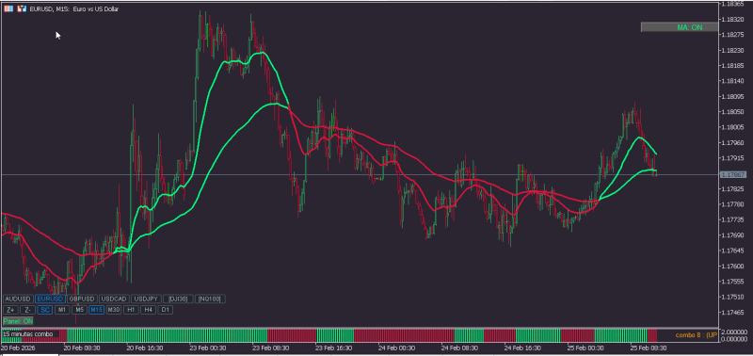
Task: Switch chart to USDCAD symbol
Action: point(114,299)
